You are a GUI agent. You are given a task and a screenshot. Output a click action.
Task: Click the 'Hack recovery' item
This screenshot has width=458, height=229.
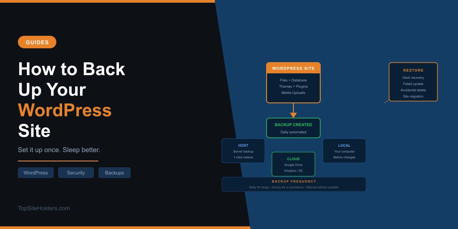tap(413, 77)
